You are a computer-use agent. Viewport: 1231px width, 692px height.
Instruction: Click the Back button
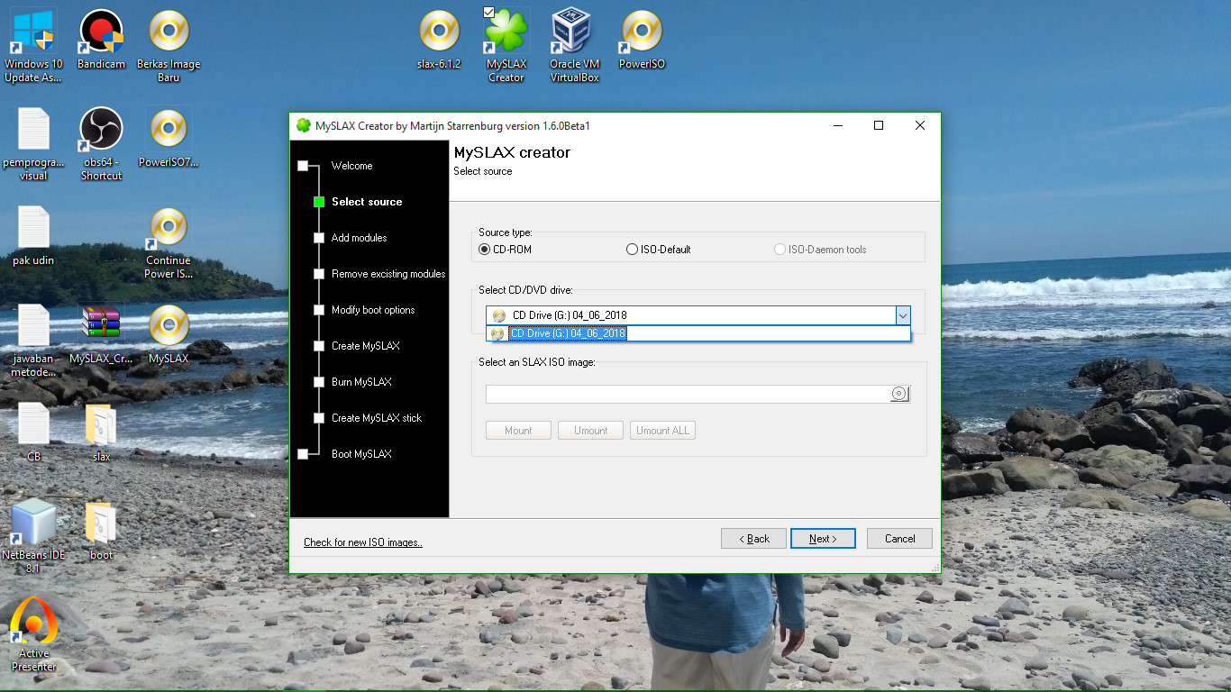[753, 539]
